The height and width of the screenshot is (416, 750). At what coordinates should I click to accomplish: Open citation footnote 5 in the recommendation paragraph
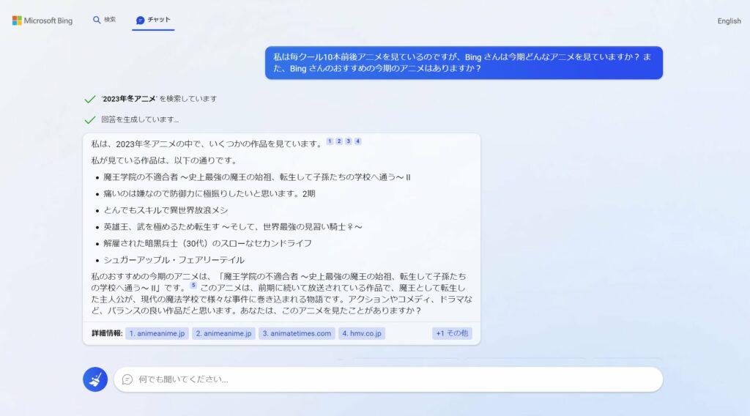tap(193, 286)
